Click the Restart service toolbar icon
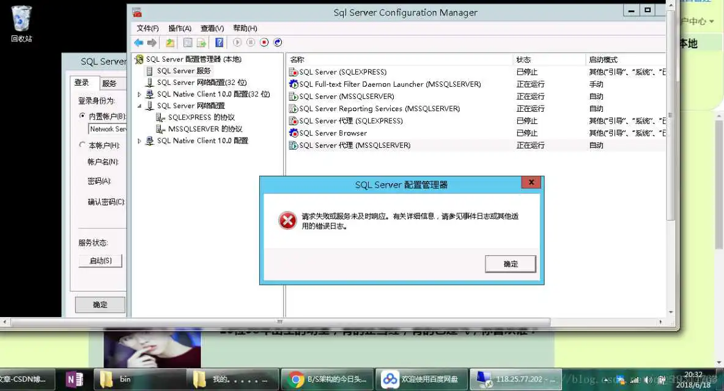 click(278, 42)
